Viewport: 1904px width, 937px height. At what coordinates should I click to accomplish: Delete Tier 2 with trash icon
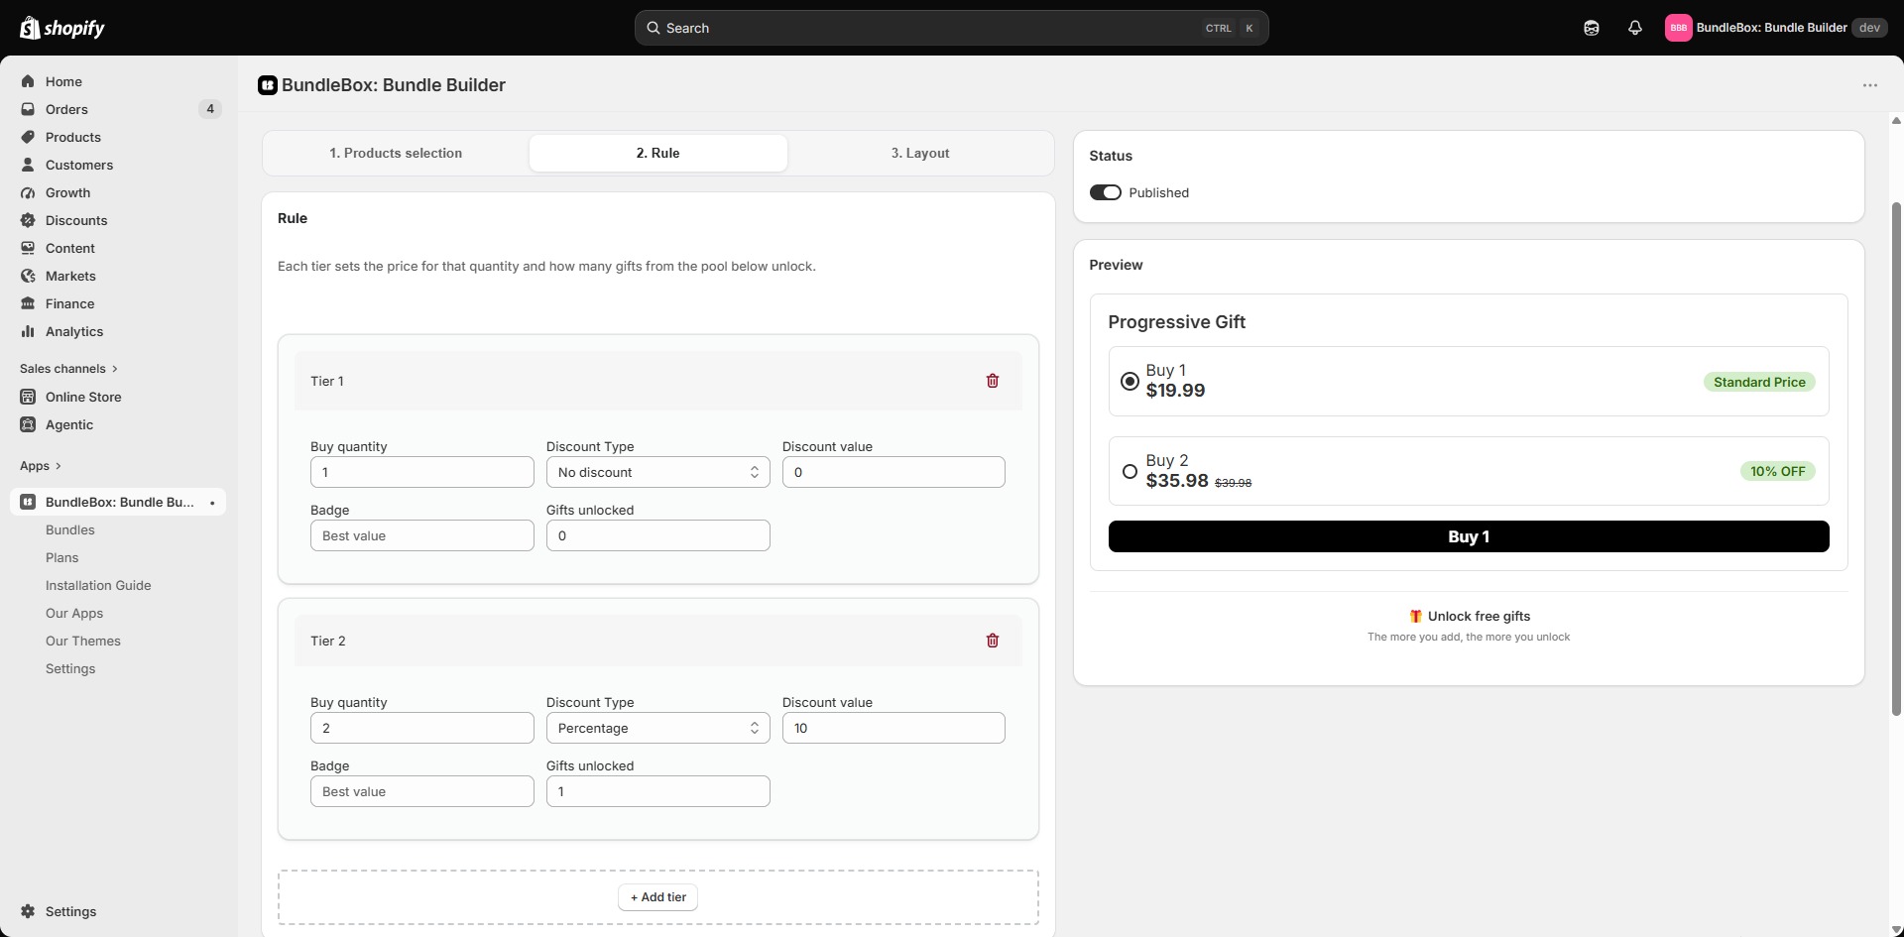point(992,641)
